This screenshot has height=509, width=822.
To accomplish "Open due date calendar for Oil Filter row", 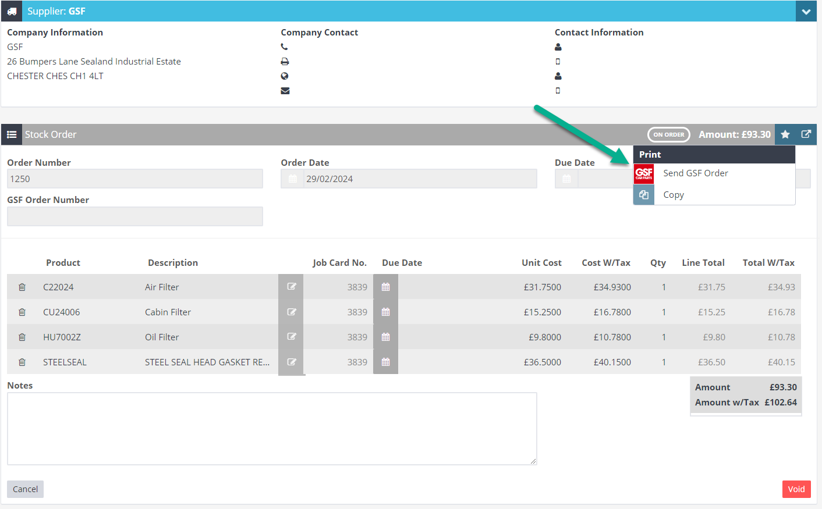I will point(385,337).
